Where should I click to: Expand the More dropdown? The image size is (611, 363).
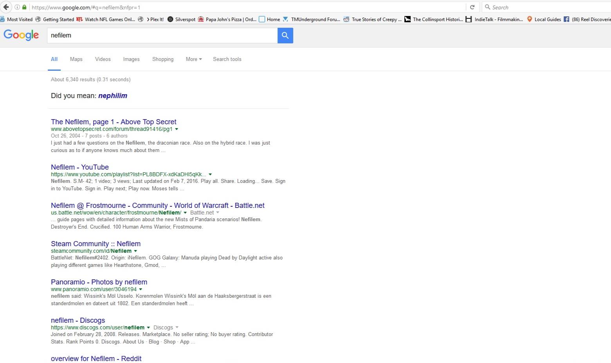194,59
